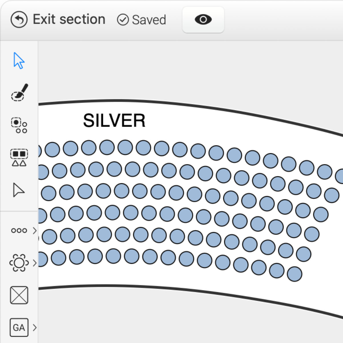Expand the row tool options chevron
The image size is (343, 343).
35,230
